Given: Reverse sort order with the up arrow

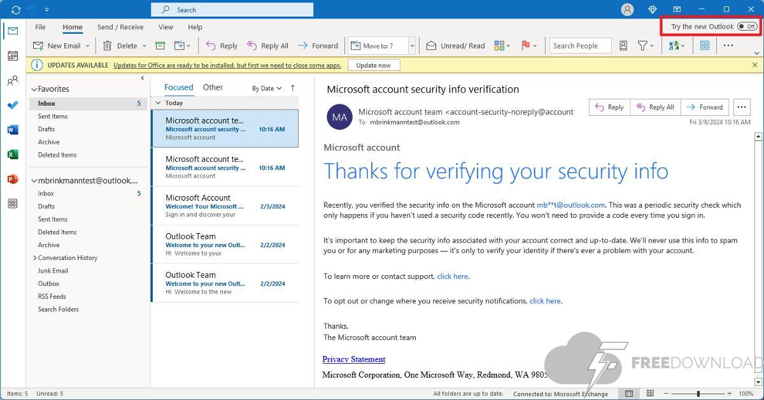Looking at the screenshot, I should click(x=293, y=88).
